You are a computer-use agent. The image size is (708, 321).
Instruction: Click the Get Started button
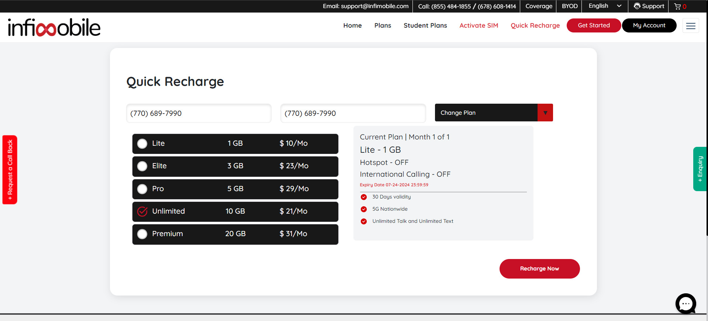(x=594, y=25)
